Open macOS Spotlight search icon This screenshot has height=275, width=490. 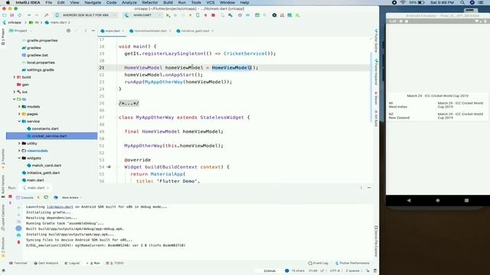[462, 2]
